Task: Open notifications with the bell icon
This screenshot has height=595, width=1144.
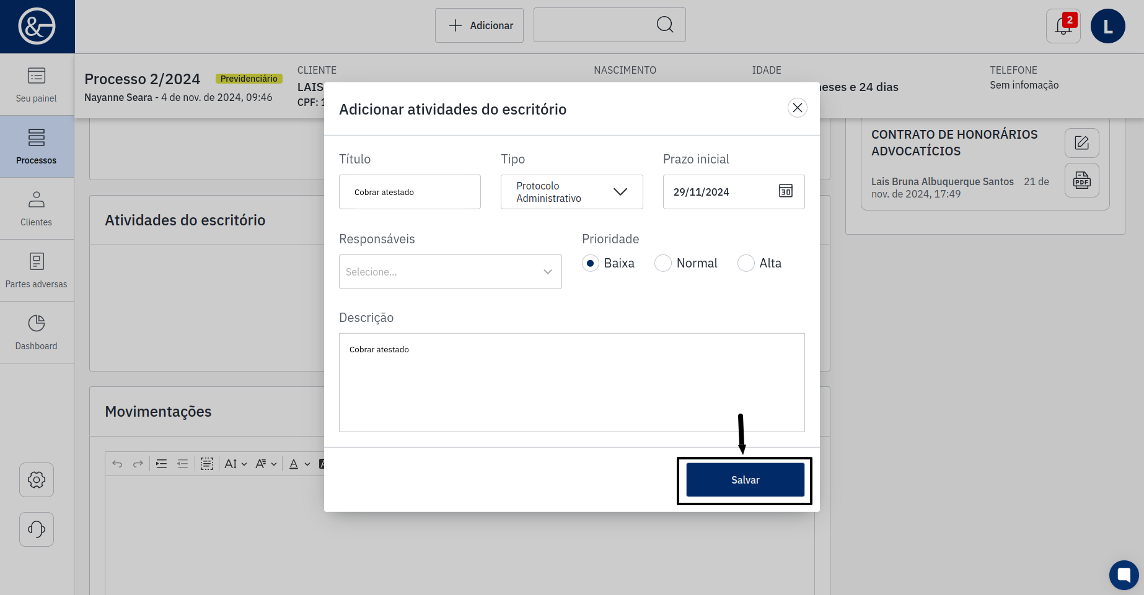Action: pos(1063,26)
